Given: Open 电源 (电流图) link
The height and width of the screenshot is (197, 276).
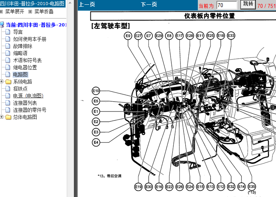Looking at the screenshot, I should pyautogui.click(x=28, y=96).
